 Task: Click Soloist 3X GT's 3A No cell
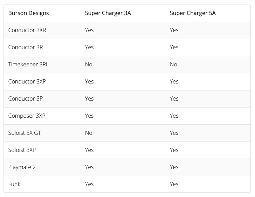coord(89,133)
